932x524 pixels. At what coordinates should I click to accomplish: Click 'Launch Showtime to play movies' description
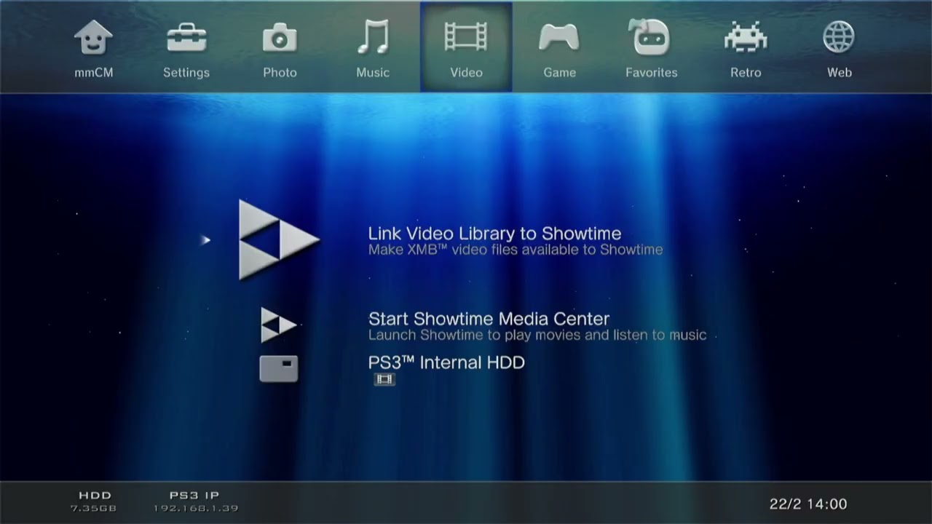tap(537, 336)
